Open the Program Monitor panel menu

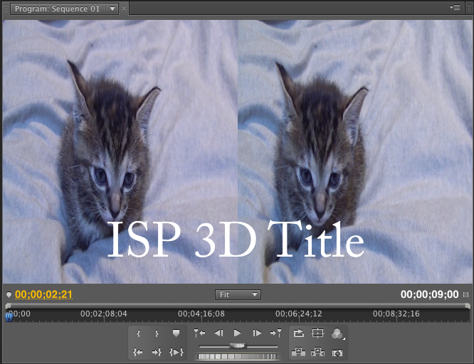(x=455, y=8)
